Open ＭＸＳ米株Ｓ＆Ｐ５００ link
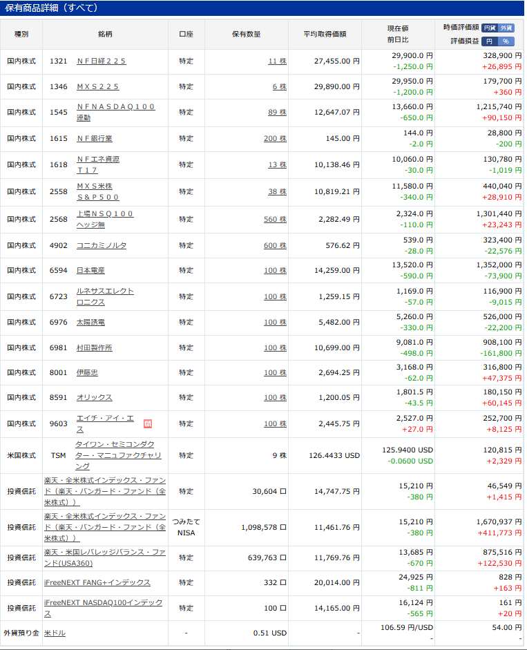Viewport: 527px width, 650px height. 98,191
